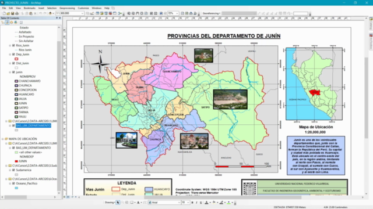Open the ArcToolbox window icon
The height and width of the screenshot is (209, 373).
coord(110,13)
